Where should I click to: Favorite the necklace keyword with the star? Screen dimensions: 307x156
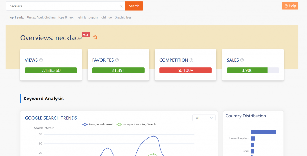(95, 37)
